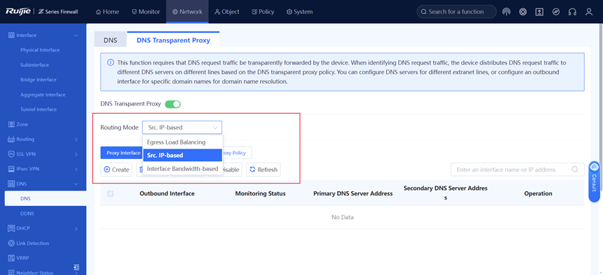Viewport: 603px width, 275px height.
Task: Collapse the sidebar with the fold icon
Action: coord(77,267)
